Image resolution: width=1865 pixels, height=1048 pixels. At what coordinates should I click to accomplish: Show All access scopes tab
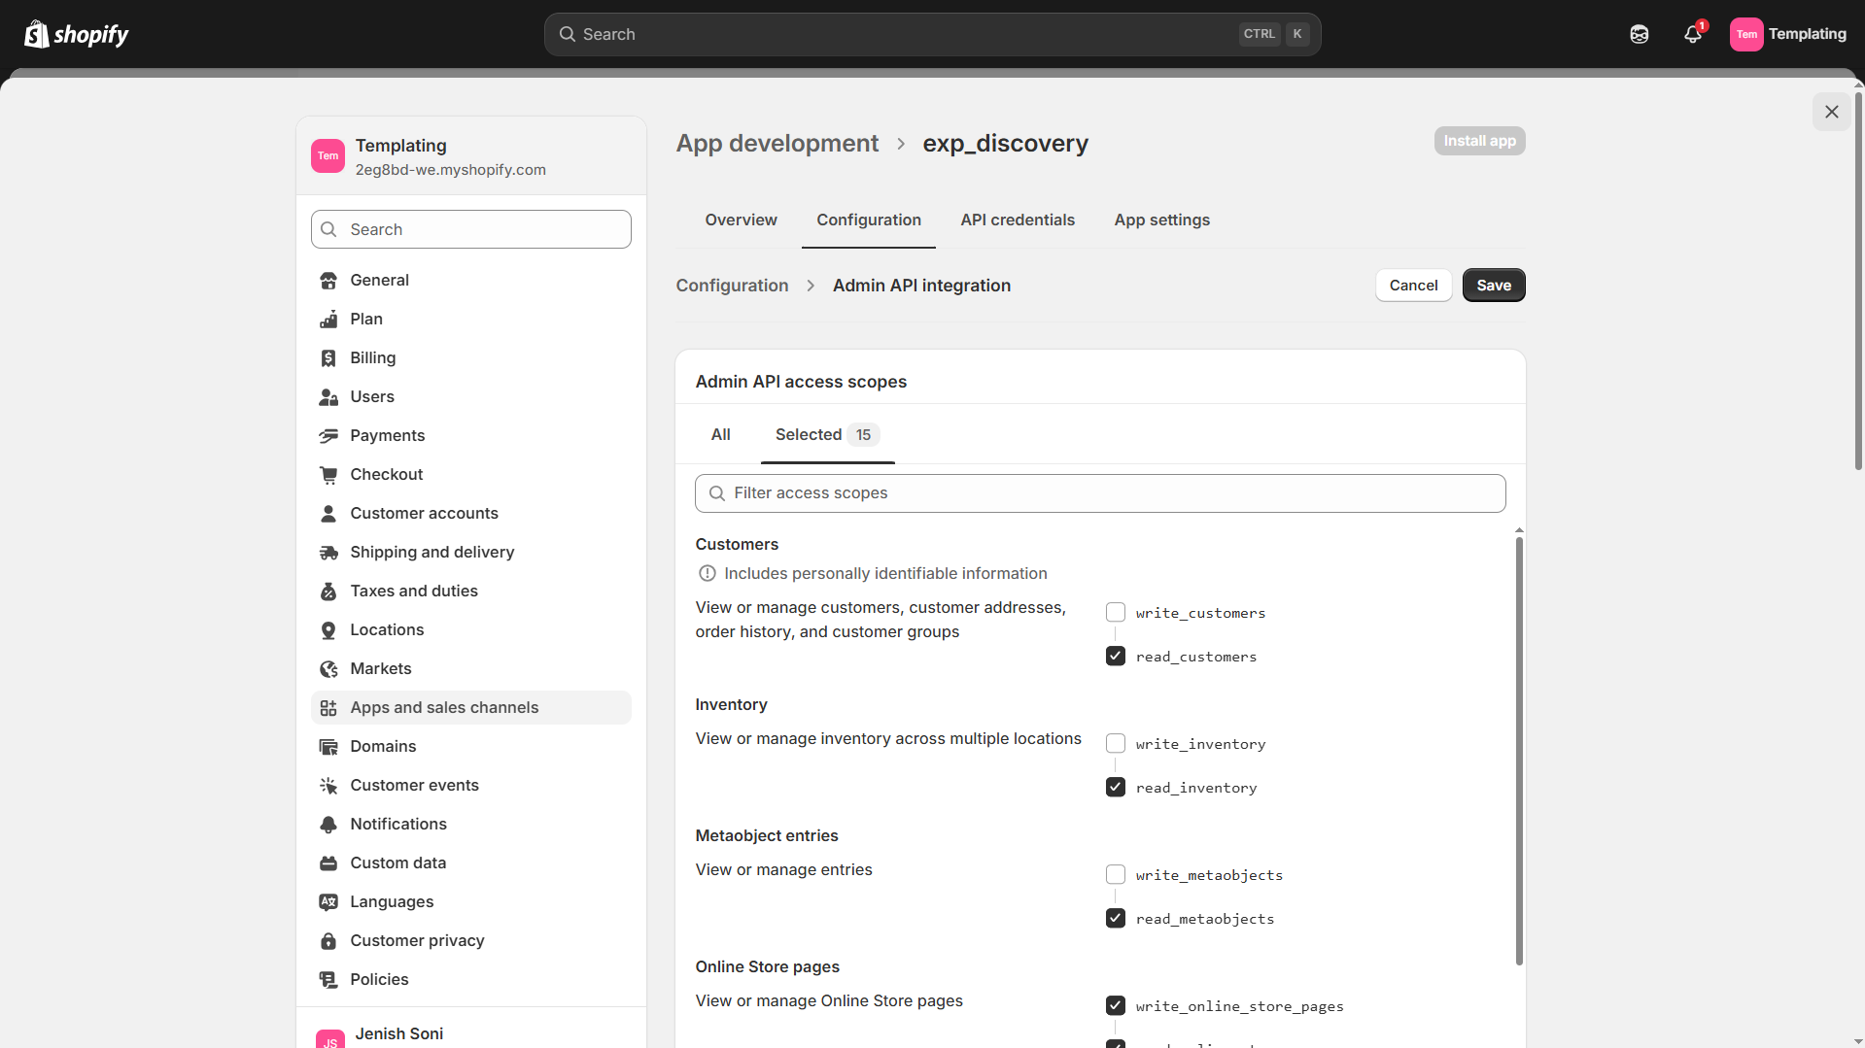pos(720,435)
